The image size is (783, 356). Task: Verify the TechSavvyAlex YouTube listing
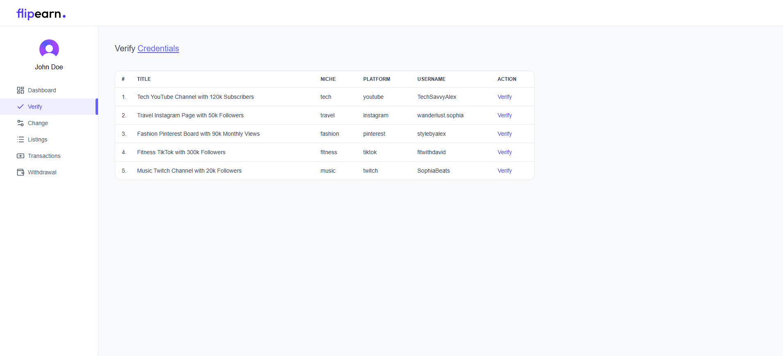505,97
